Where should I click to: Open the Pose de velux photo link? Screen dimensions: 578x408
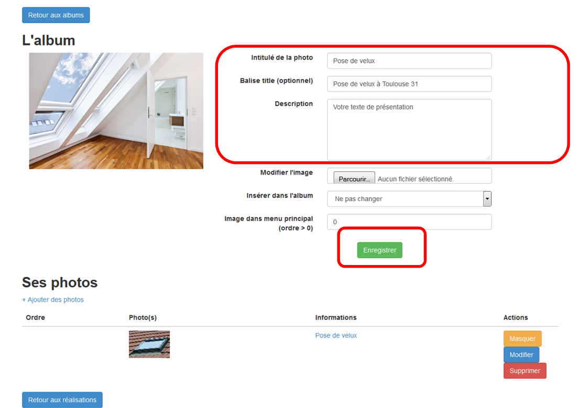point(336,335)
